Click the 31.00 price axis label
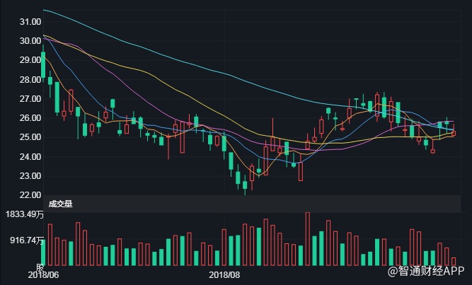 (30, 22)
